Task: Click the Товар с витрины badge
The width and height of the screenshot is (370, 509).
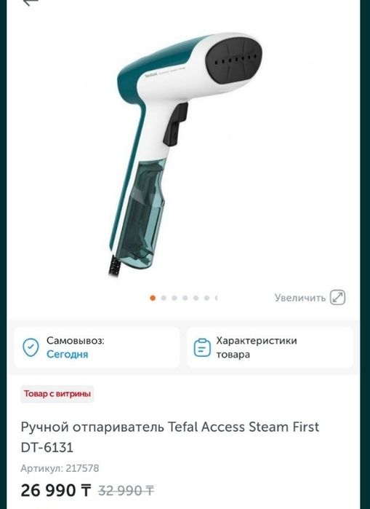Action: [x=57, y=394]
